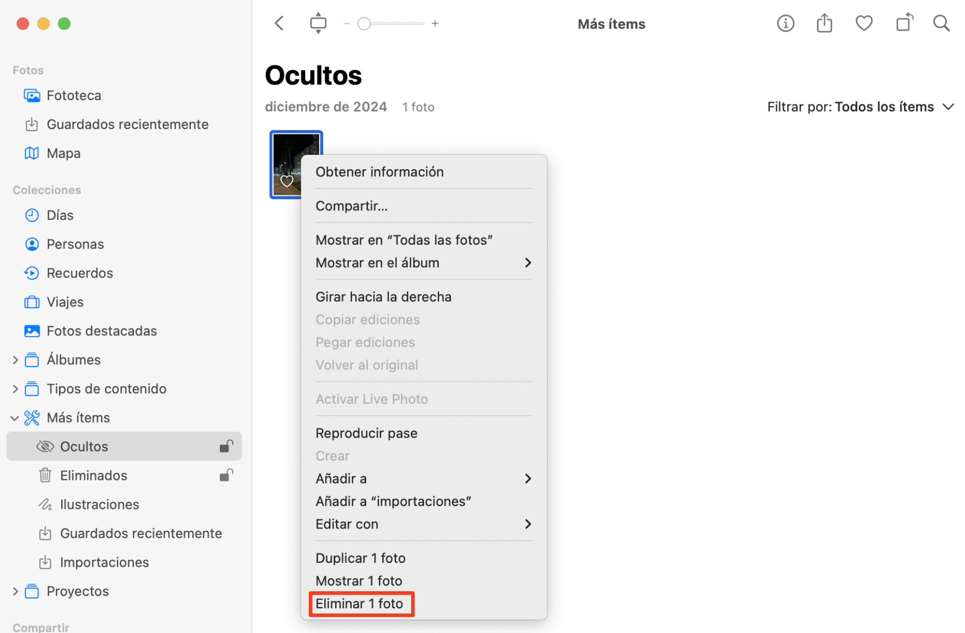Screen dimensions: 965x633
Task: Click Mostrar en el álbum submenu arrow
Action: coord(528,262)
